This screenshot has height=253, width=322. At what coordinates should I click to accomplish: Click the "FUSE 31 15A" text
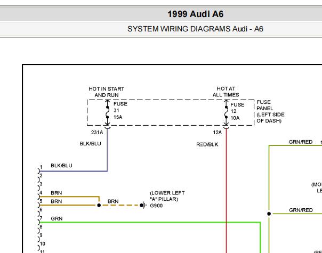(x=120, y=110)
